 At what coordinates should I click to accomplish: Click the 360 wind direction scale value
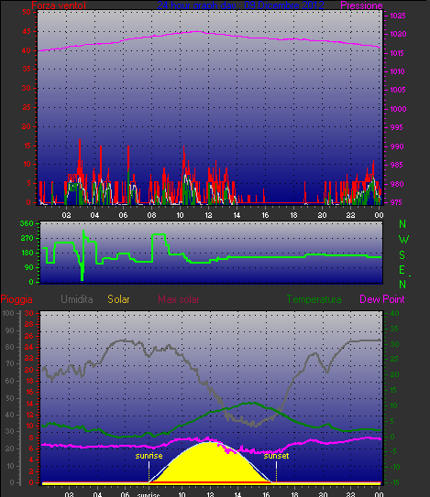27,223
